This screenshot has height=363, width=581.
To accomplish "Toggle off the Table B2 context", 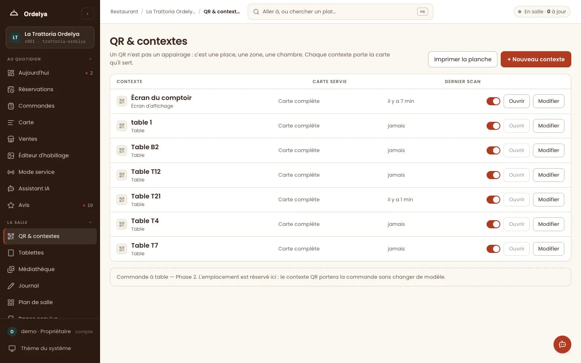I will coord(493,150).
